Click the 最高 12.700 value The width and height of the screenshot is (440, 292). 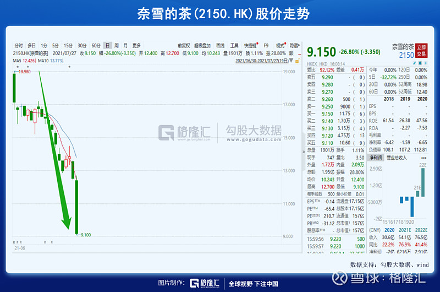[x=328, y=187]
